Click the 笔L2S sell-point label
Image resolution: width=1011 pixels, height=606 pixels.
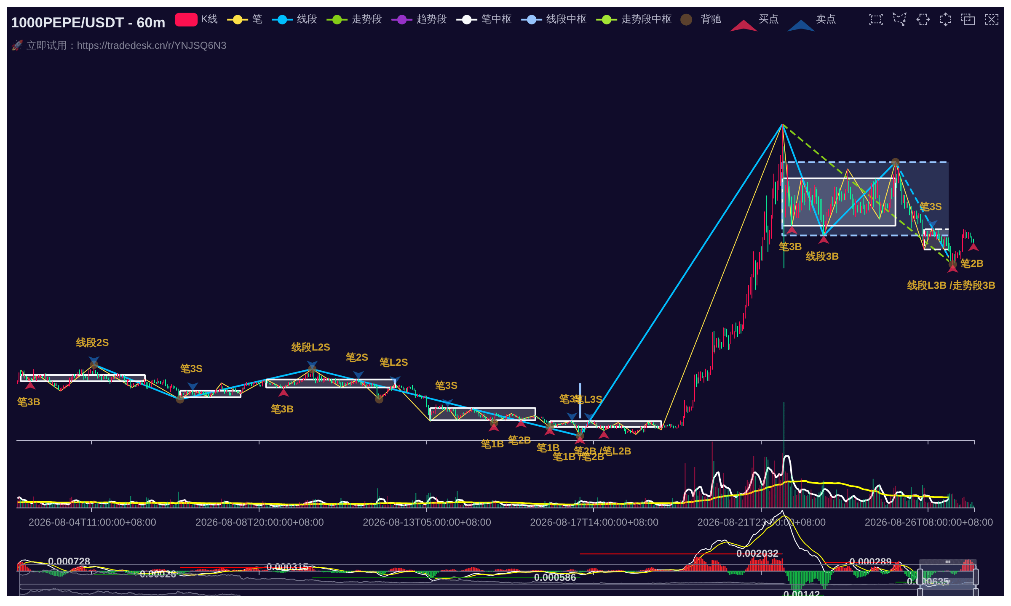(393, 362)
